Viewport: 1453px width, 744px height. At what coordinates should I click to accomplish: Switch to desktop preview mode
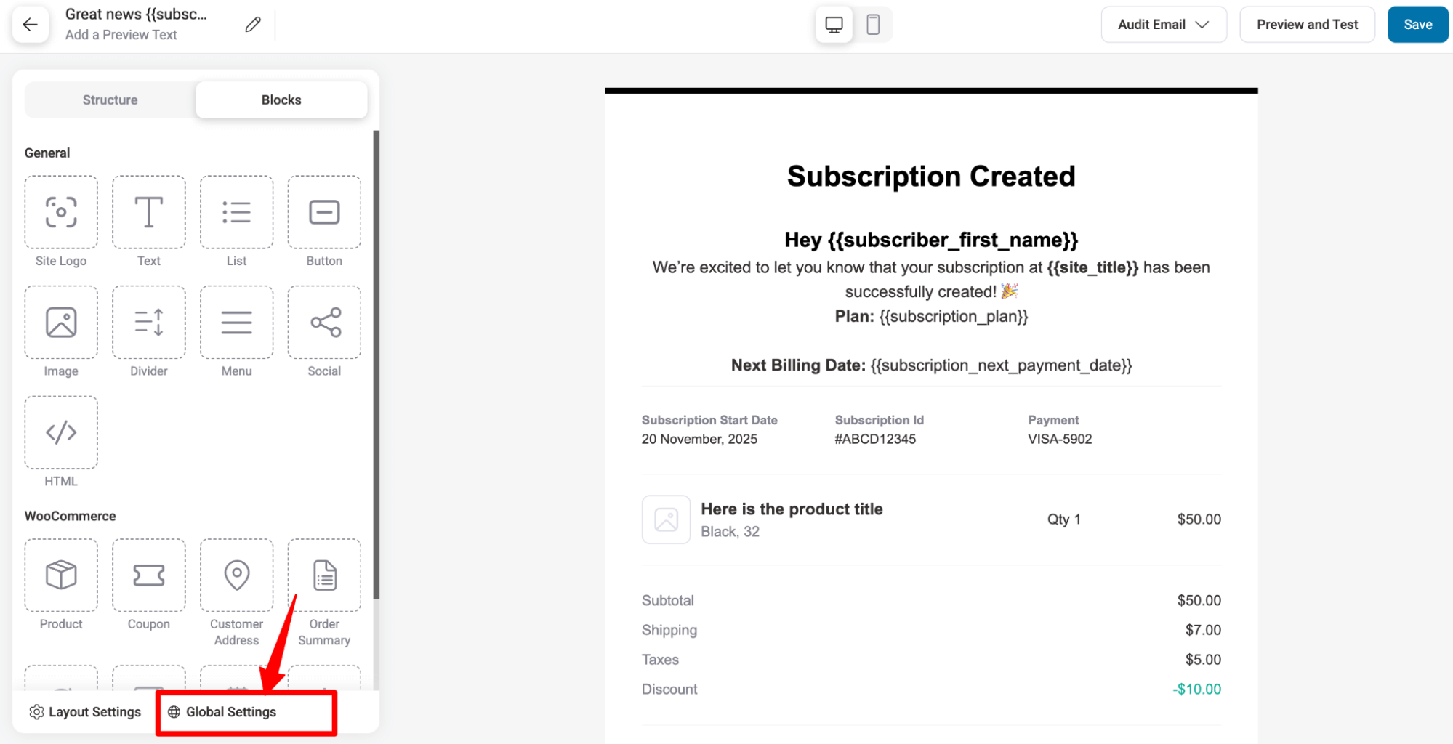tap(833, 24)
